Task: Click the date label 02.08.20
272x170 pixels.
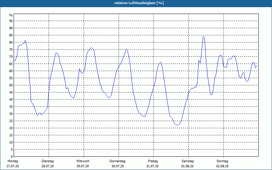Action: [x=222, y=166]
